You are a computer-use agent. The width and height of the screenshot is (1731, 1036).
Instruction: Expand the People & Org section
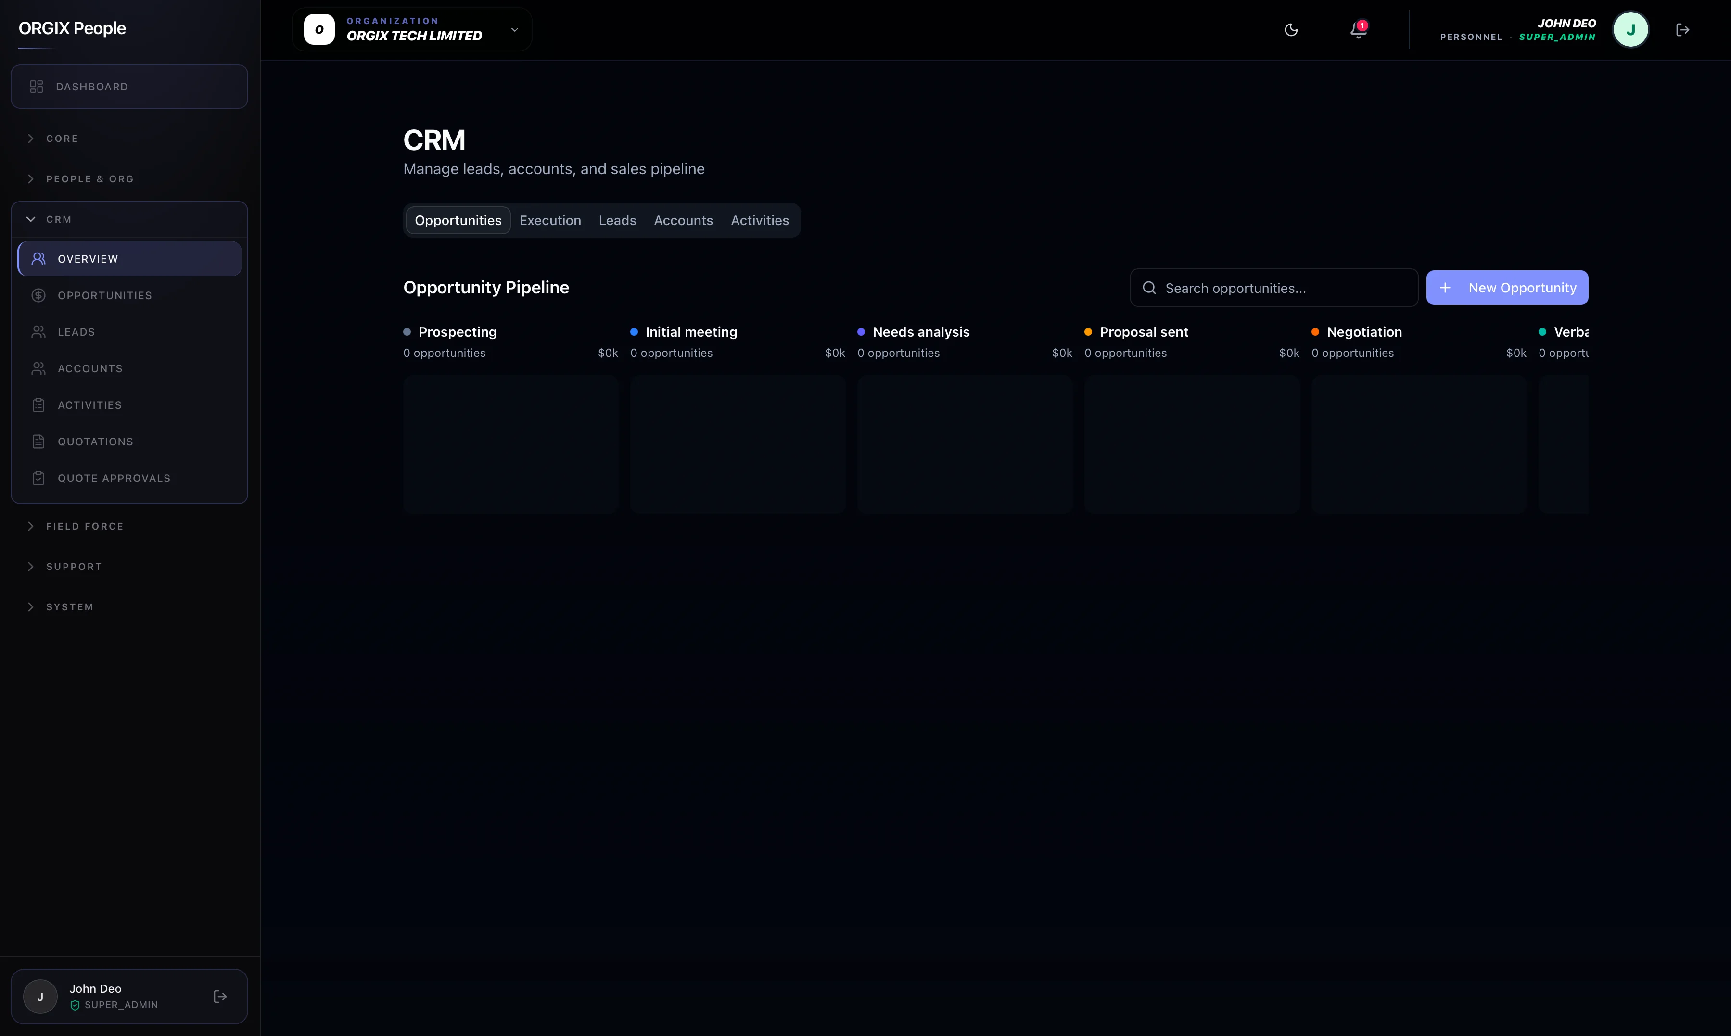point(129,179)
